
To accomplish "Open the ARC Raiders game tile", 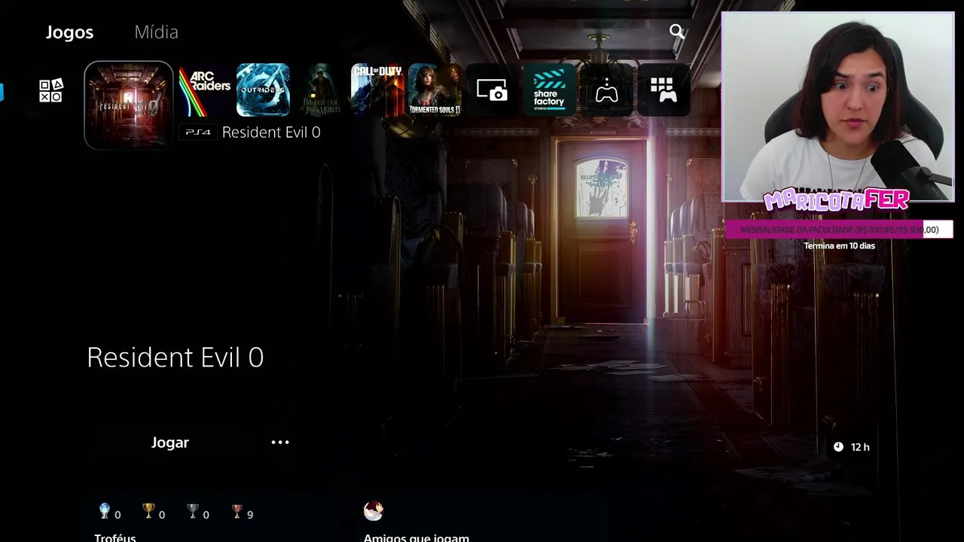I will 205,90.
